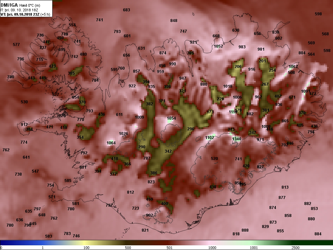Click the map value '583'
The width and height of the screenshot is (333, 250).
pyautogui.click(x=48, y=236)
